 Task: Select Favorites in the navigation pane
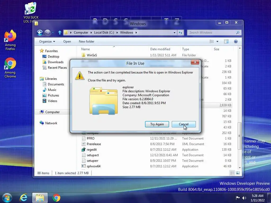(51, 51)
